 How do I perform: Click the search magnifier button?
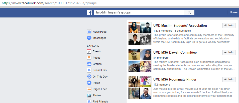(x=189, y=12)
